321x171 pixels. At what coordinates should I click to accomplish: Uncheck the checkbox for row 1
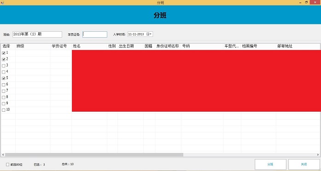(4, 53)
